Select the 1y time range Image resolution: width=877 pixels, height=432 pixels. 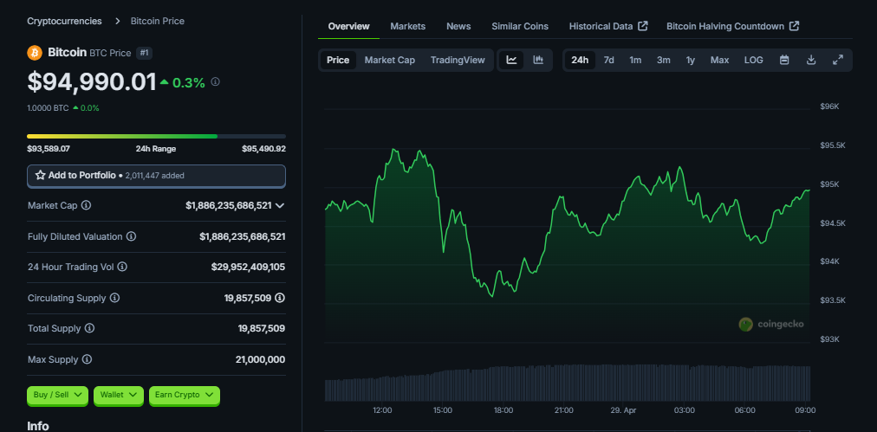point(691,60)
